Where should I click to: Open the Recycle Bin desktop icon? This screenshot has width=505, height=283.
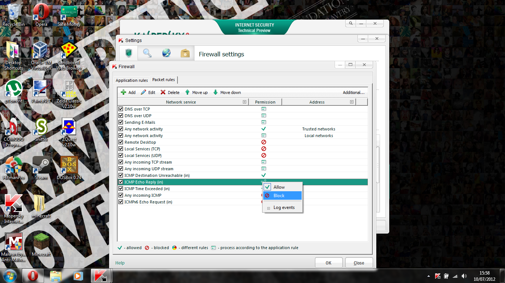(x=14, y=15)
